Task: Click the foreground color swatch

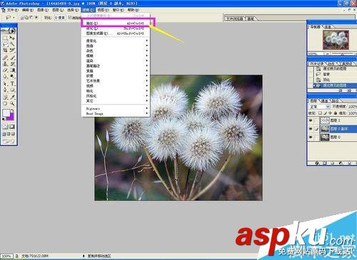Action: pyautogui.click(x=6, y=113)
